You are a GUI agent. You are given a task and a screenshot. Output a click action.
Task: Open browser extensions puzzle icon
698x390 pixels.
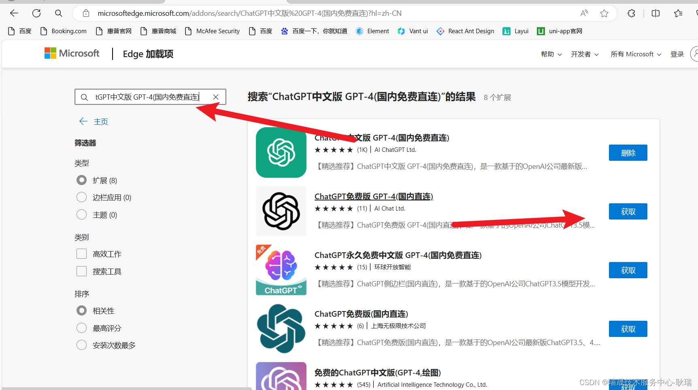click(631, 13)
